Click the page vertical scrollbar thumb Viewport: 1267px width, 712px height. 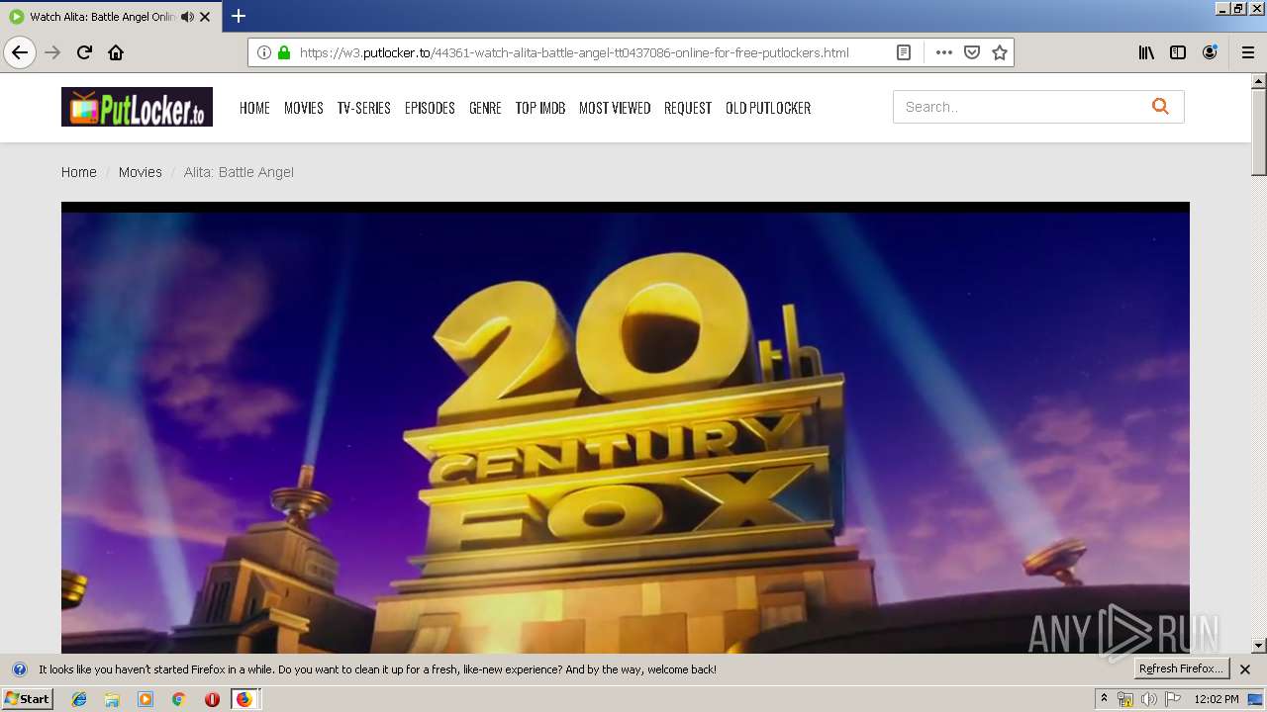(1259, 132)
